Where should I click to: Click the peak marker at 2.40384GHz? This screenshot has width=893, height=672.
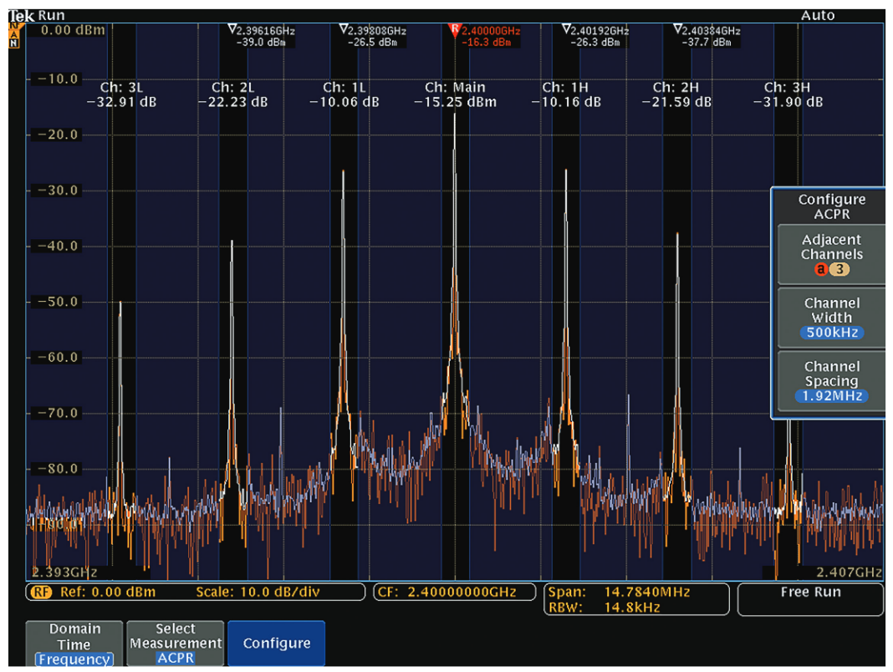(x=702, y=35)
